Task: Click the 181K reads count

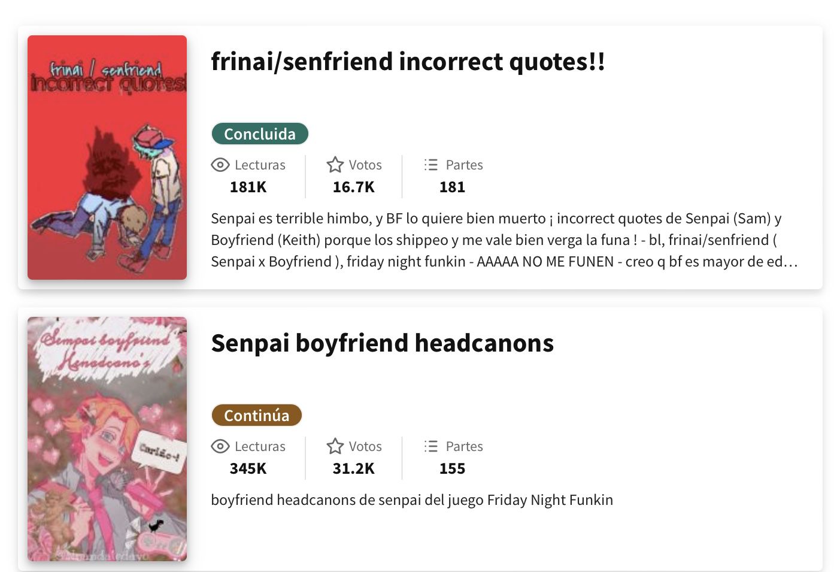Action: click(248, 187)
